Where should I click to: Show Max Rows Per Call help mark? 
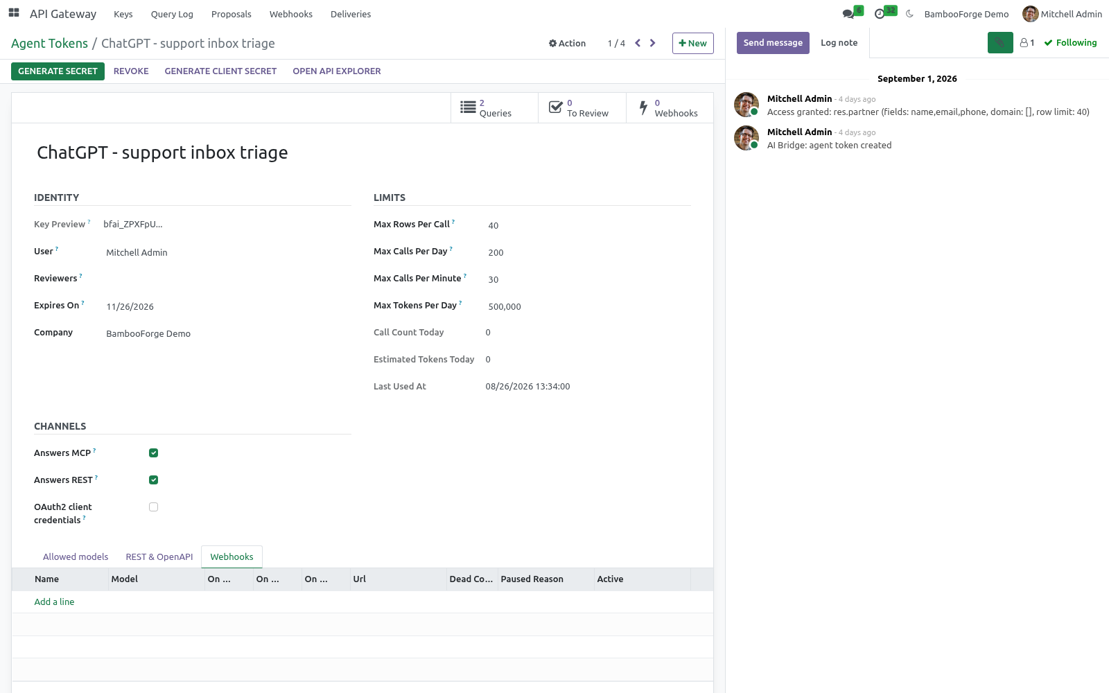pyautogui.click(x=453, y=222)
